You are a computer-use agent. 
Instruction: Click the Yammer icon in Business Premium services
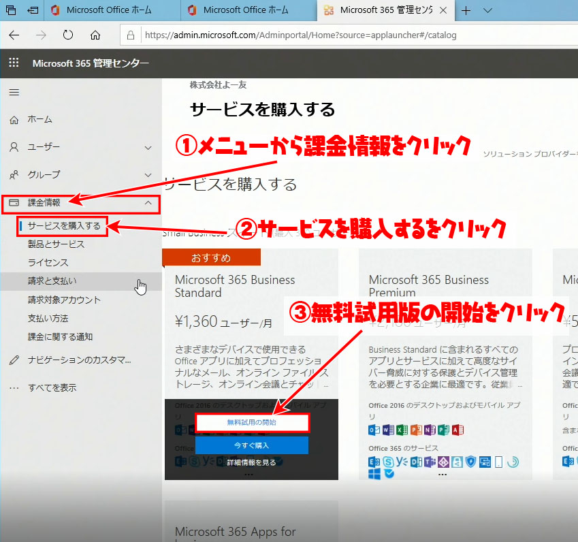point(402,462)
